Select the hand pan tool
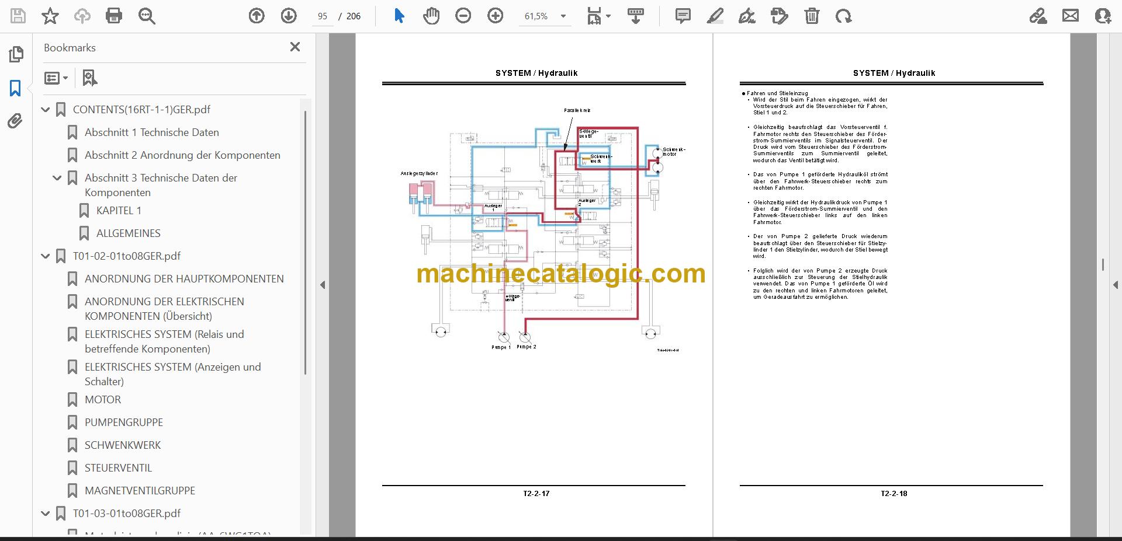1122x541 pixels. 431,16
